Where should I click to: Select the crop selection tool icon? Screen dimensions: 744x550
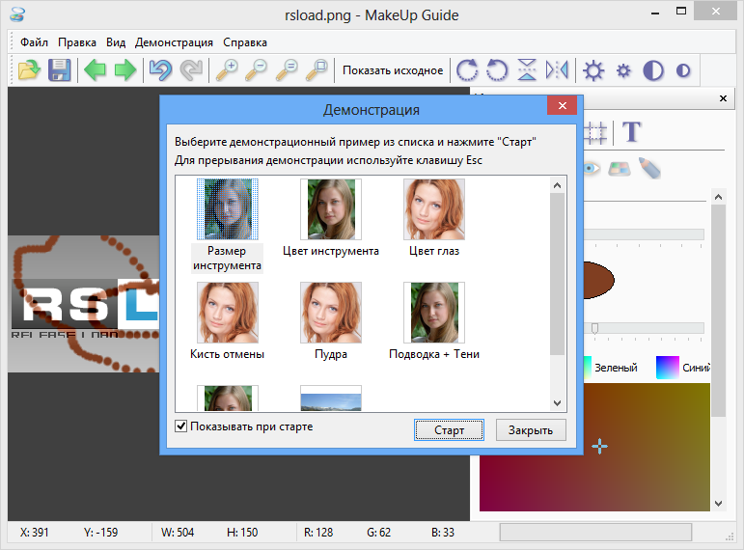(x=595, y=133)
